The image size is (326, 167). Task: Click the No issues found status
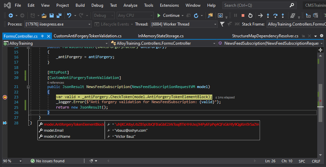click(x=48, y=161)
